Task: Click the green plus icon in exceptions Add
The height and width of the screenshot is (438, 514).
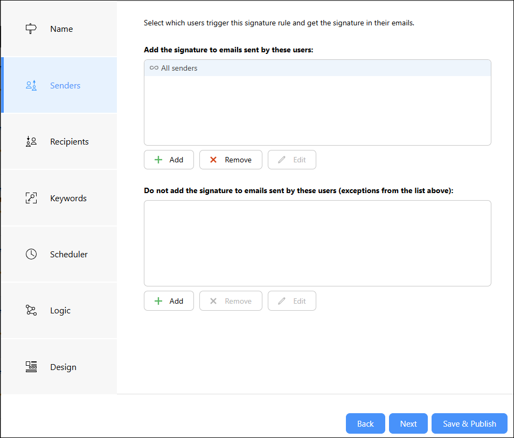Action: point(158,301)
